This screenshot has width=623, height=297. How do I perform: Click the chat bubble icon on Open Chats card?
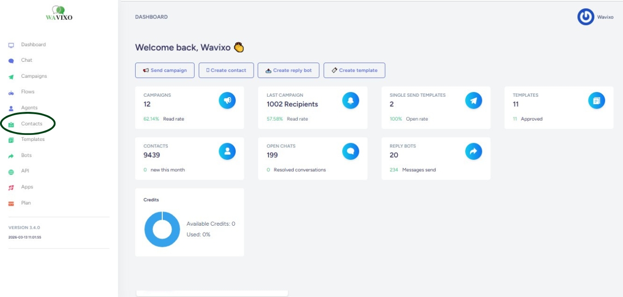click(x=350, y=151)
